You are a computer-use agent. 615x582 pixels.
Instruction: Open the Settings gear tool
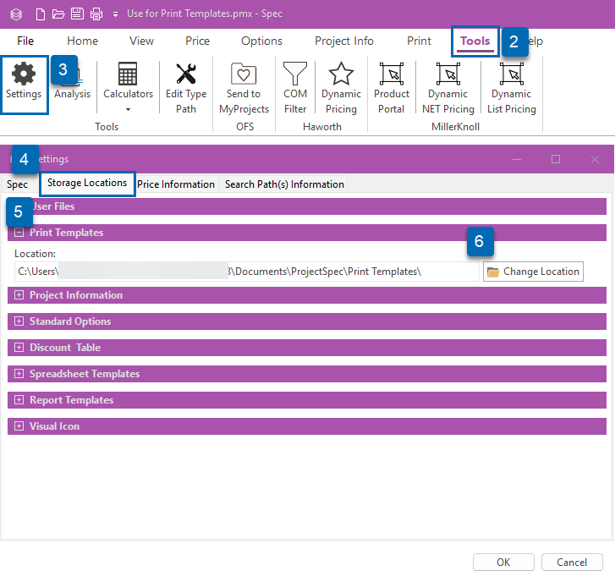click(x=24, y=83)
